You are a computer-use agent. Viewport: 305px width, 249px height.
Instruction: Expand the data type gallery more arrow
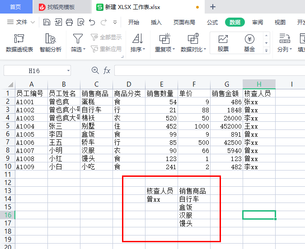pos(267,51)
